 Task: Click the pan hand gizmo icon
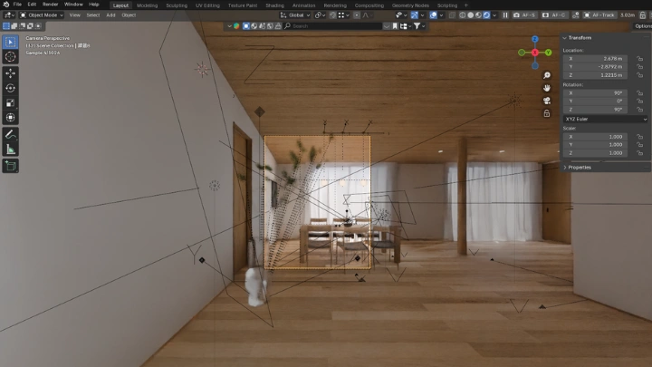click(x=547, y=88)
